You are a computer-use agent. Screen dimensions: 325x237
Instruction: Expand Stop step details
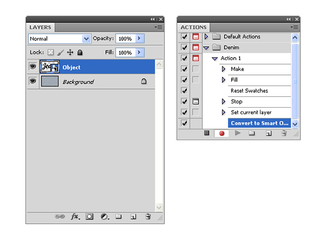(x=223, y=102)
